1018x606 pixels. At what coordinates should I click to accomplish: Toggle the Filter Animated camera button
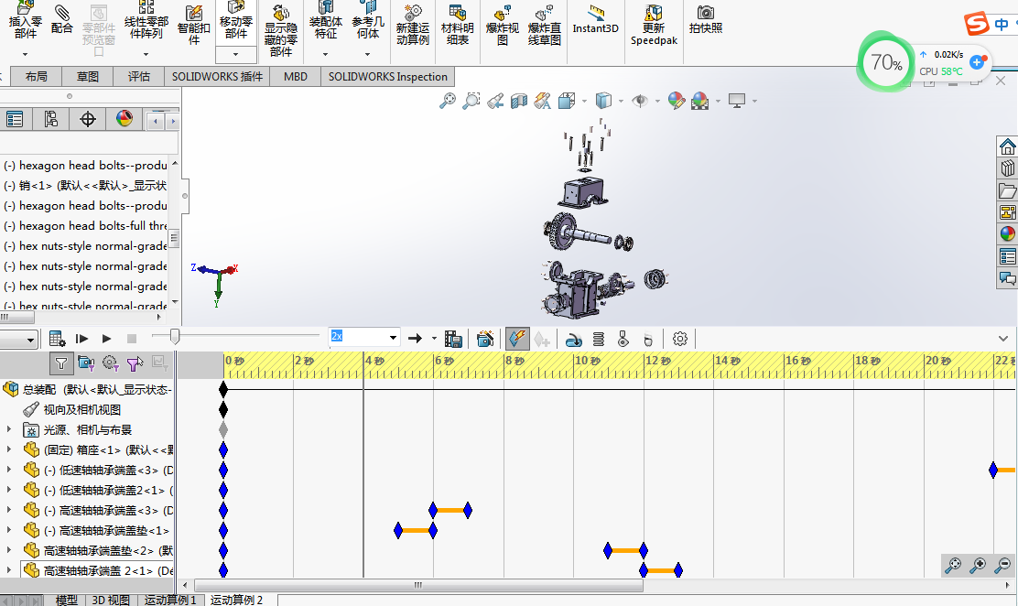[86, 363]
